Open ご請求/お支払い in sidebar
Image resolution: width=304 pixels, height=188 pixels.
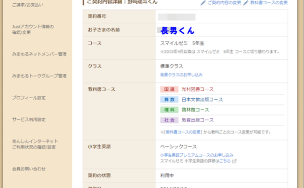point(28,5)
